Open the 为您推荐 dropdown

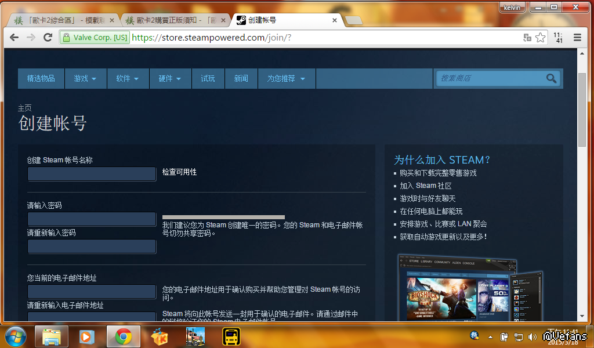coord(286,79)
